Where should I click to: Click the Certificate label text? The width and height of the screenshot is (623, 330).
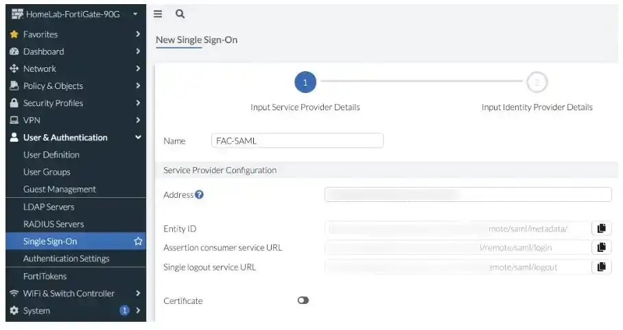(183, 301)
